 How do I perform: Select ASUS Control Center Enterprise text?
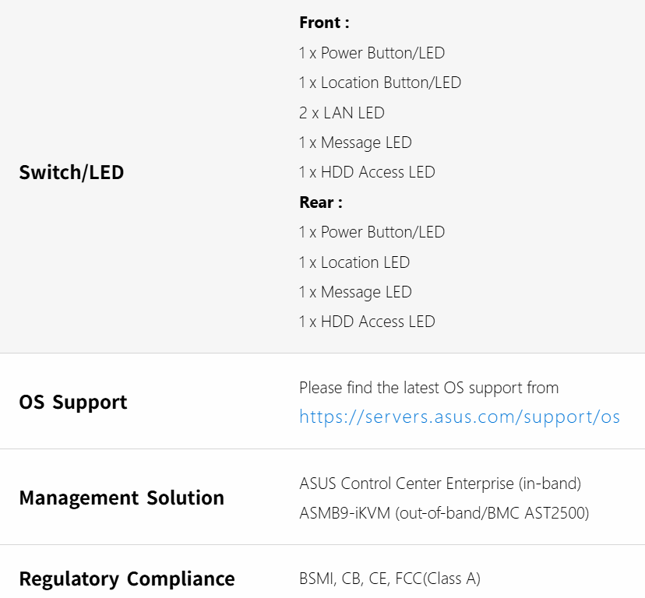tap(440, 484)
